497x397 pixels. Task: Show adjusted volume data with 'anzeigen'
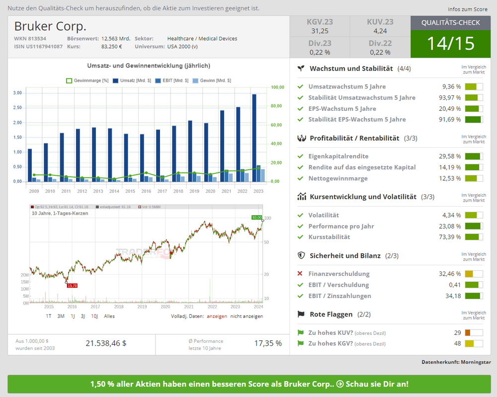coord(217,316)
